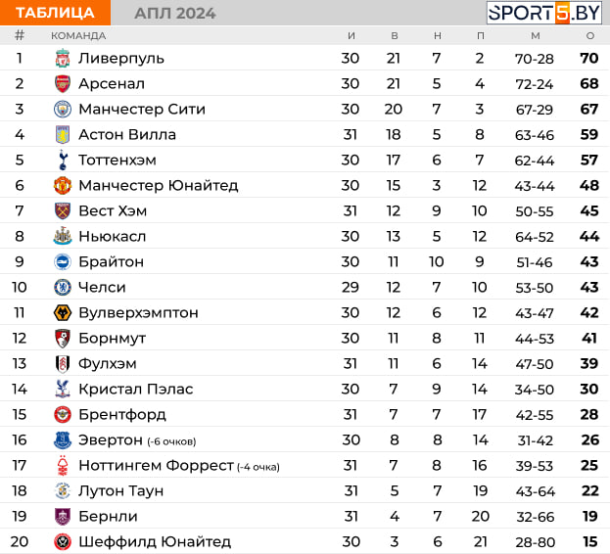
Task: Select the Manchester City badge icon
Action: click(63, 110)
